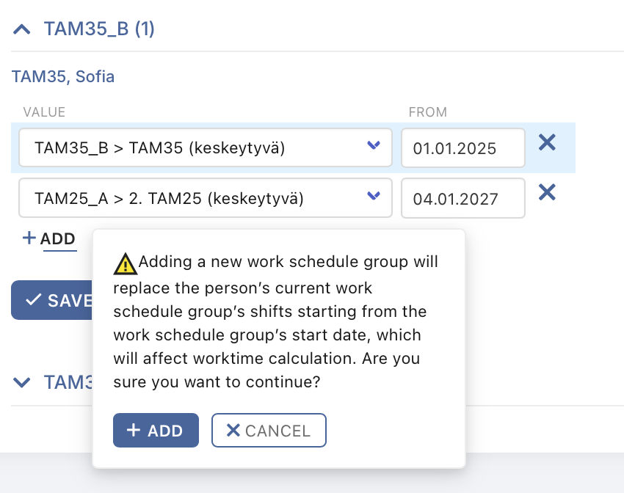Viewport: 624px width, 493px height.
Task: Click the arrow icon of the TAM35_B value dropdown
Action: 373,145
